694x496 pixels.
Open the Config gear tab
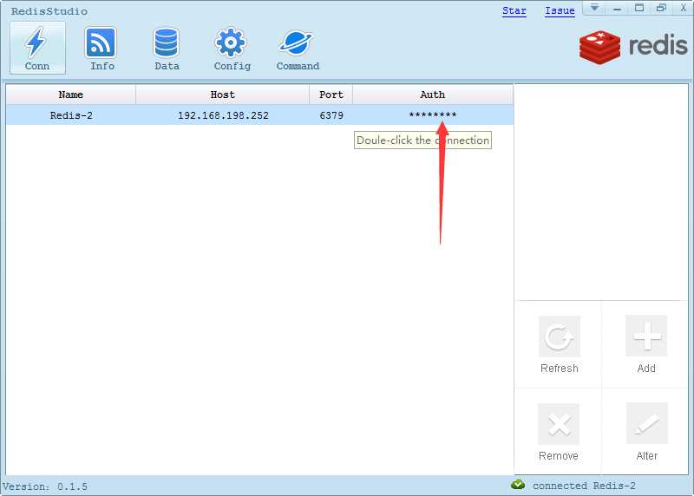pyautogui.click(x=232, y=48)
